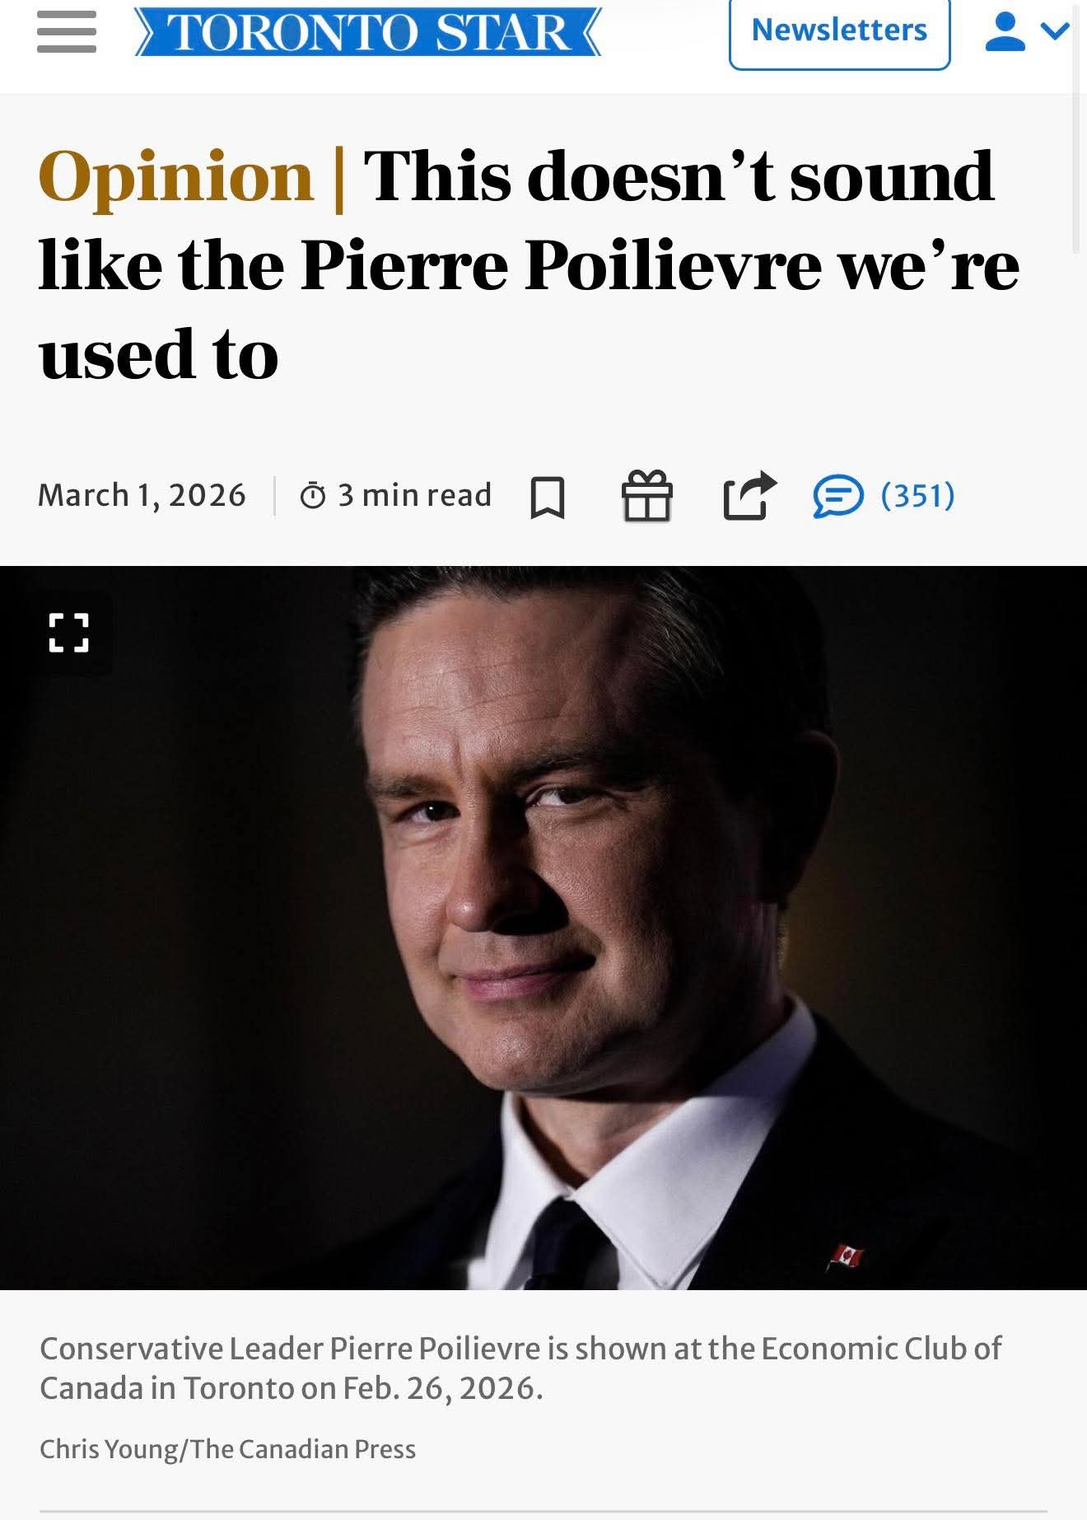Open the Newsletters page
Screen dimensions: 1087x1520
click(x=839, y=30)
